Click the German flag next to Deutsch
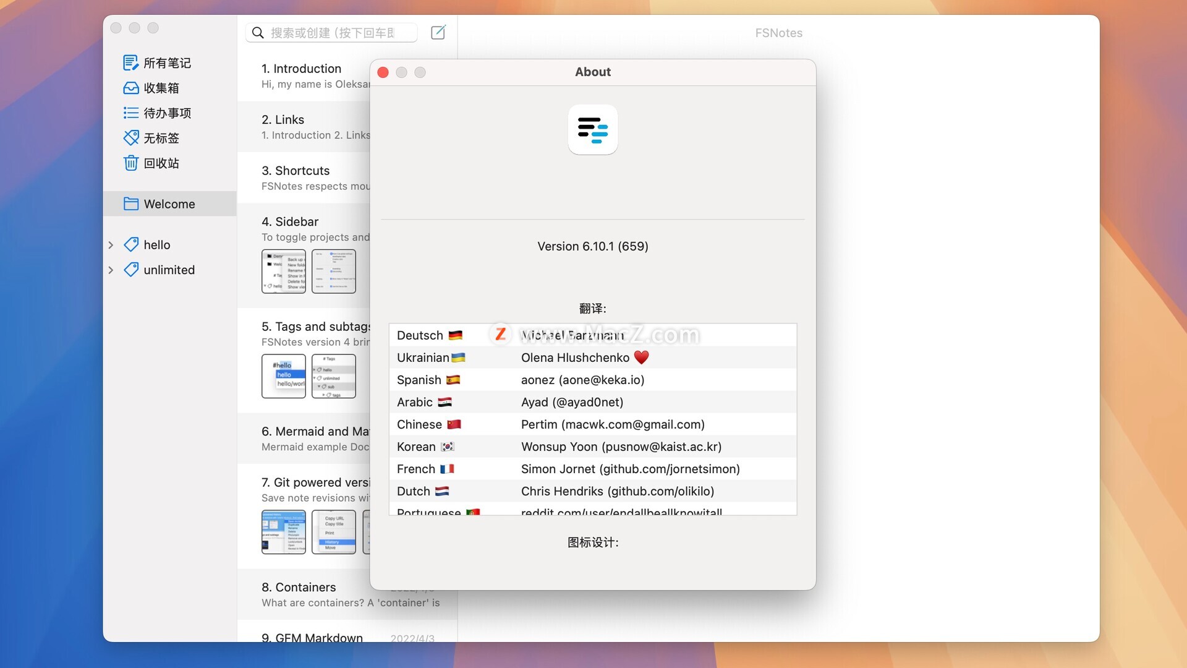Viewport: 1187px width, 668px height. (x=456, y=335)
